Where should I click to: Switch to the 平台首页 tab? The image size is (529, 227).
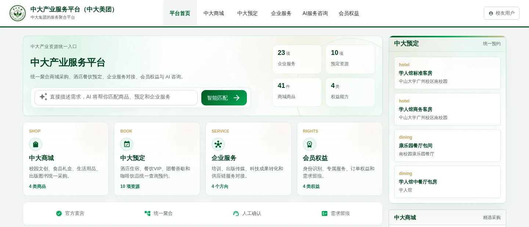(180, 13)
